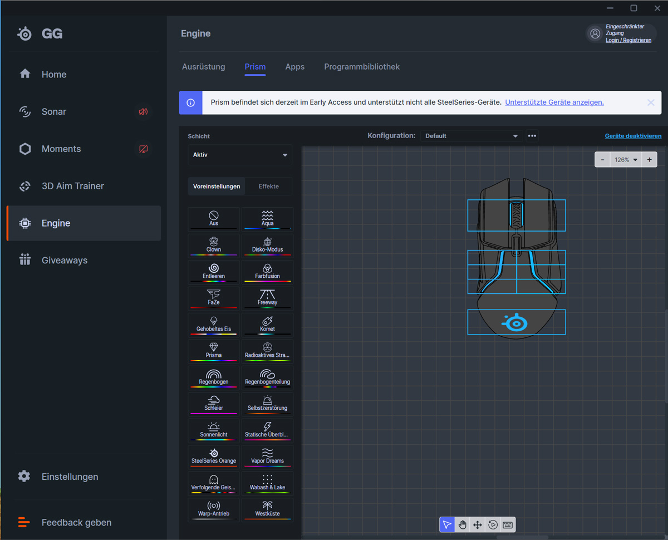Viewport: 668px width, 540px height.
Task: Open the Giveaways section
Action: [x=83, y=261]
